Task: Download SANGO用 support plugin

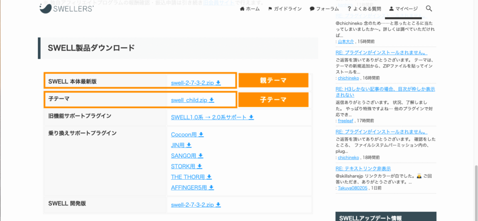Action: click(x=187, y=156)
